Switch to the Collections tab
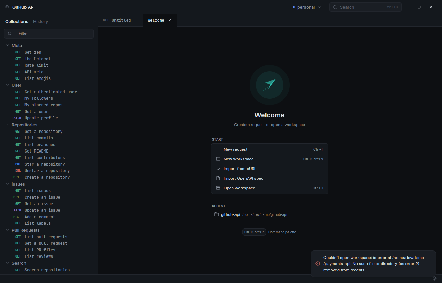The height and width of the screenshot is (283, 442). click(x=17, y=22)
